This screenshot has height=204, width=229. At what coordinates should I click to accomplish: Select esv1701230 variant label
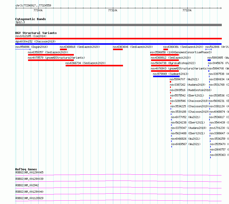coord(219,128)
